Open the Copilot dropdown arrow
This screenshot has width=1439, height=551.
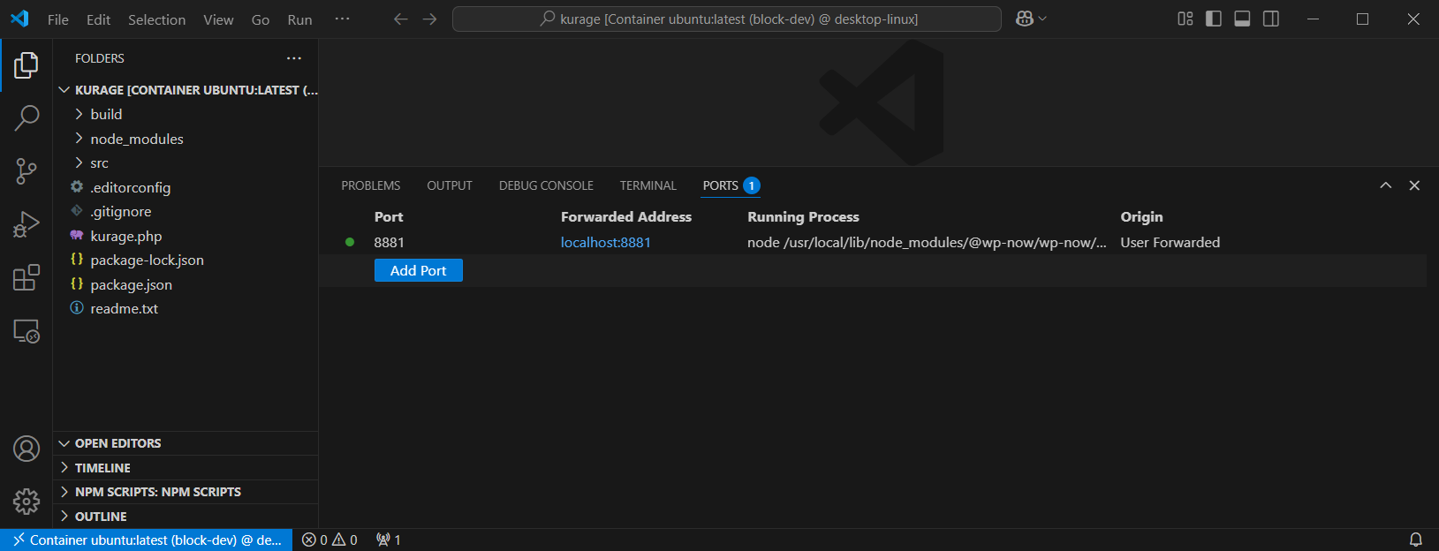coord(1043,19)
